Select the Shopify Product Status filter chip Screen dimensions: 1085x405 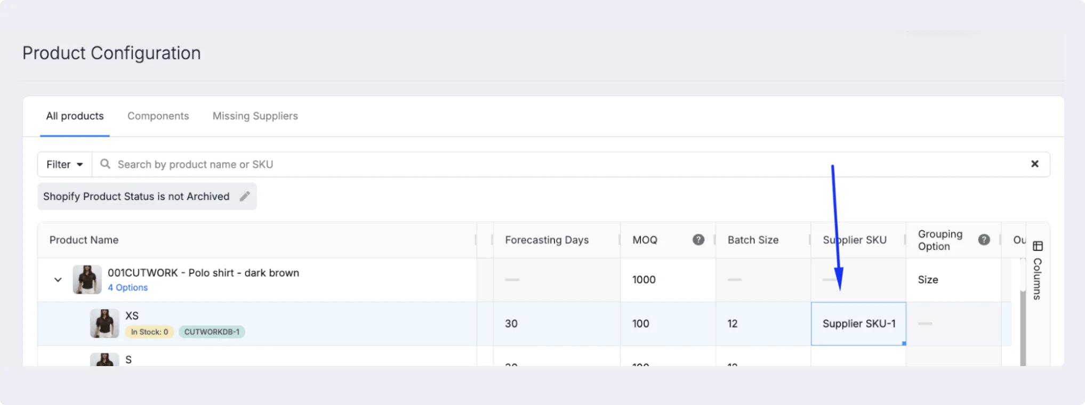tap(147, 196)
